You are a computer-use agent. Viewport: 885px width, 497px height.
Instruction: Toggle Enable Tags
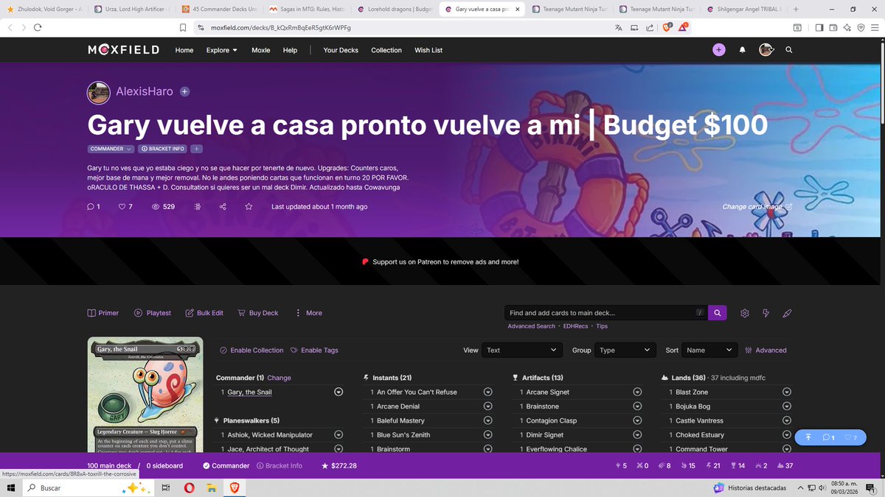tap(314, 350)
